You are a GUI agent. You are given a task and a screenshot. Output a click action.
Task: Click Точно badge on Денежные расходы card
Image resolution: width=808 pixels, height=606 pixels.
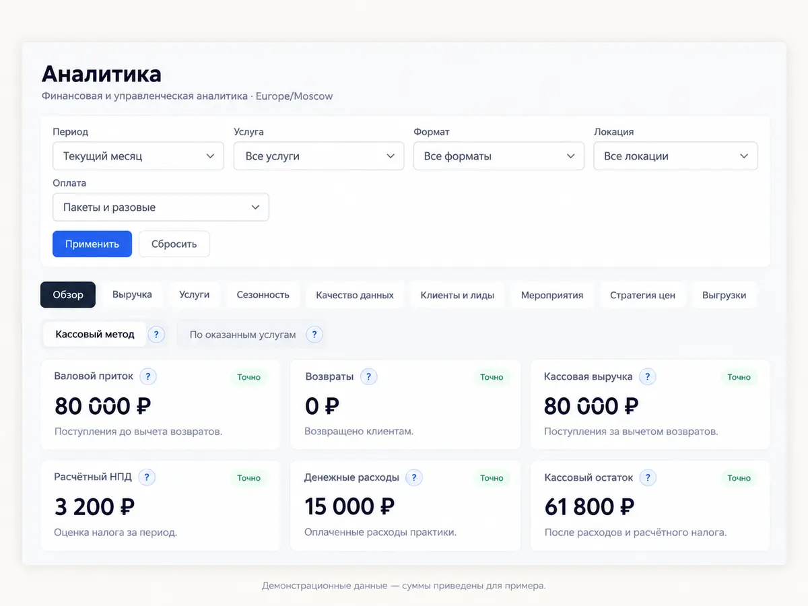tap(492, 478)
